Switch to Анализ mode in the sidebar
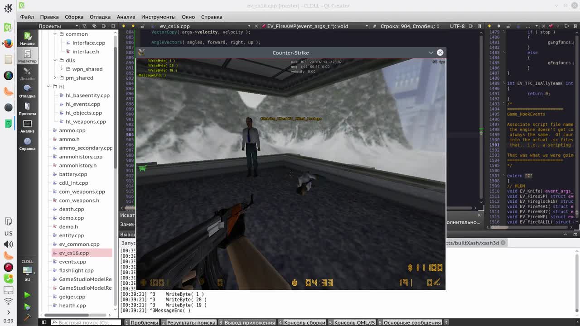This screenshot has width=580, height=326. tap(27, 125)
